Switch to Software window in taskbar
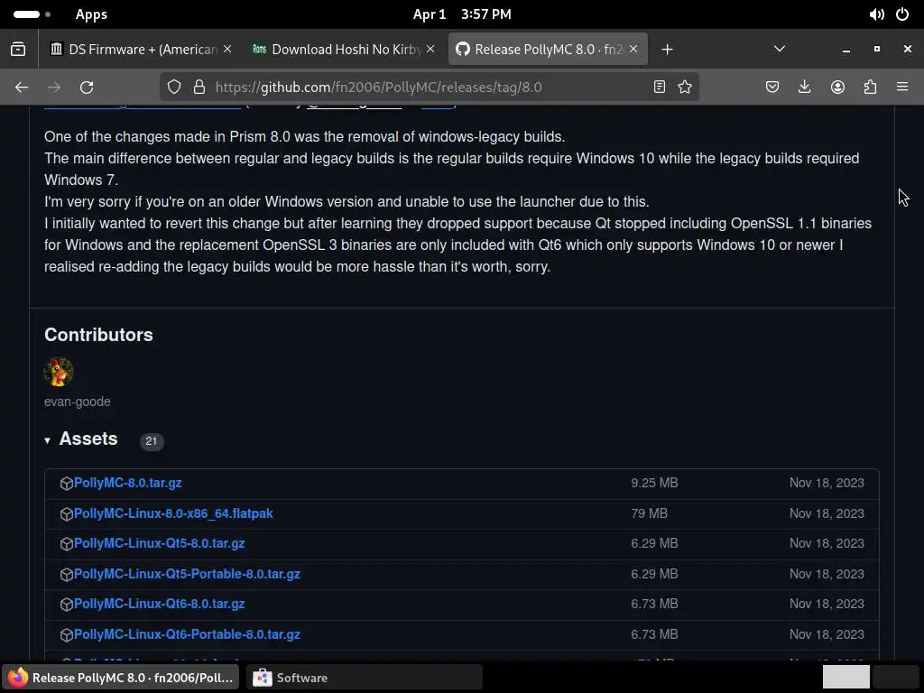 365,678
